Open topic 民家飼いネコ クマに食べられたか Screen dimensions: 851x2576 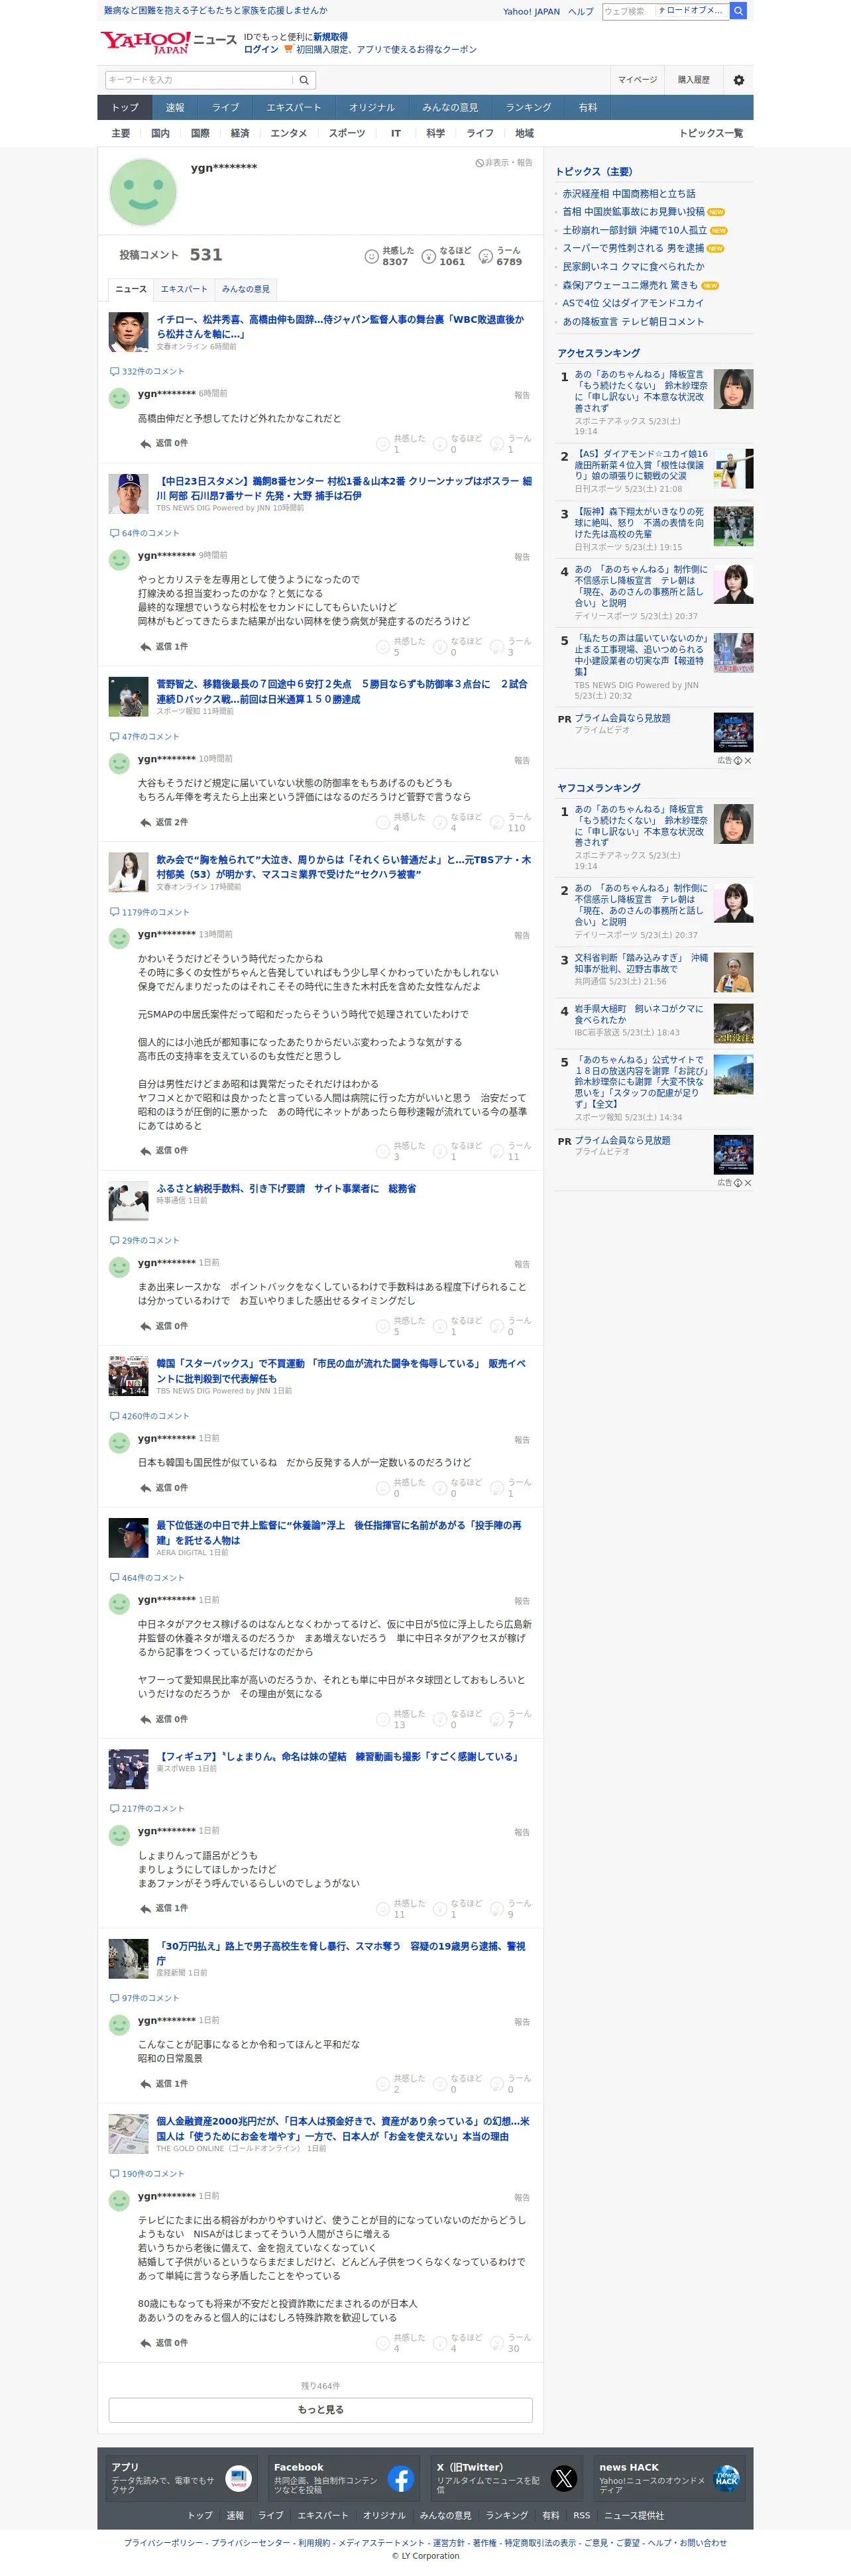coord(633,267)
